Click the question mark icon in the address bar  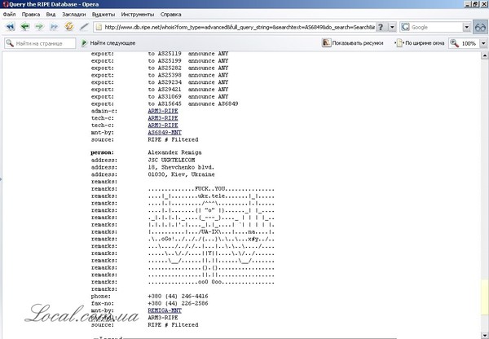click(381, 27)
